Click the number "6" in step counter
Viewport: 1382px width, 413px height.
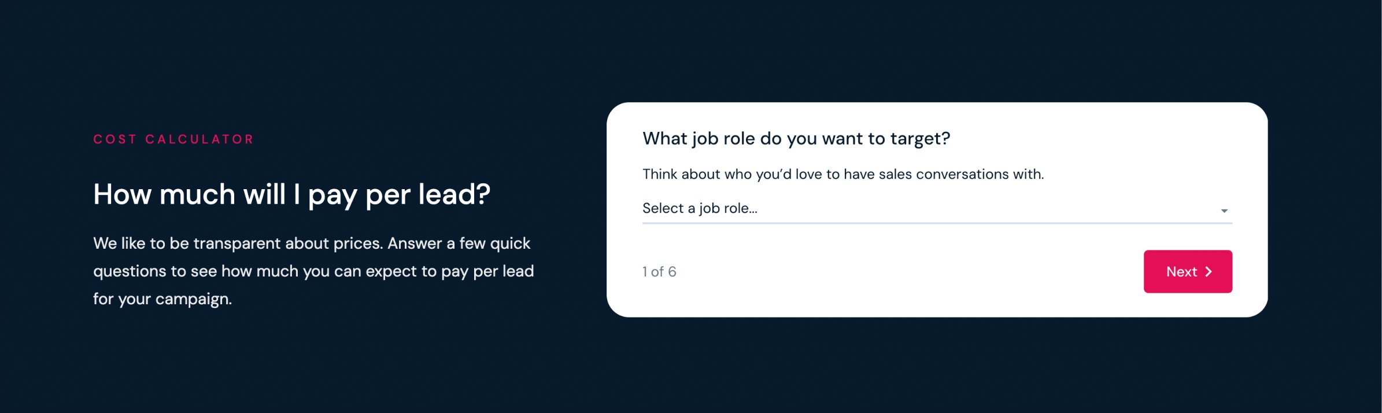672,272
